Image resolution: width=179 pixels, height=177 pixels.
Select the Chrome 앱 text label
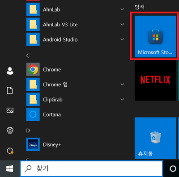point(55,84)
